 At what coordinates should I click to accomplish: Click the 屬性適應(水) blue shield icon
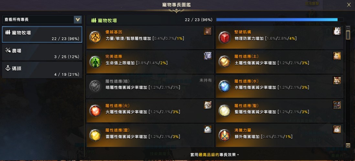coord(224,86)
